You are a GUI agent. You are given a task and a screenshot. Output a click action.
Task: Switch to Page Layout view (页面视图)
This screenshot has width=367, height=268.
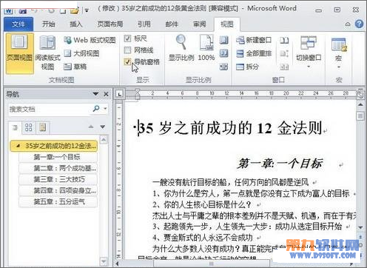point(19,53)
